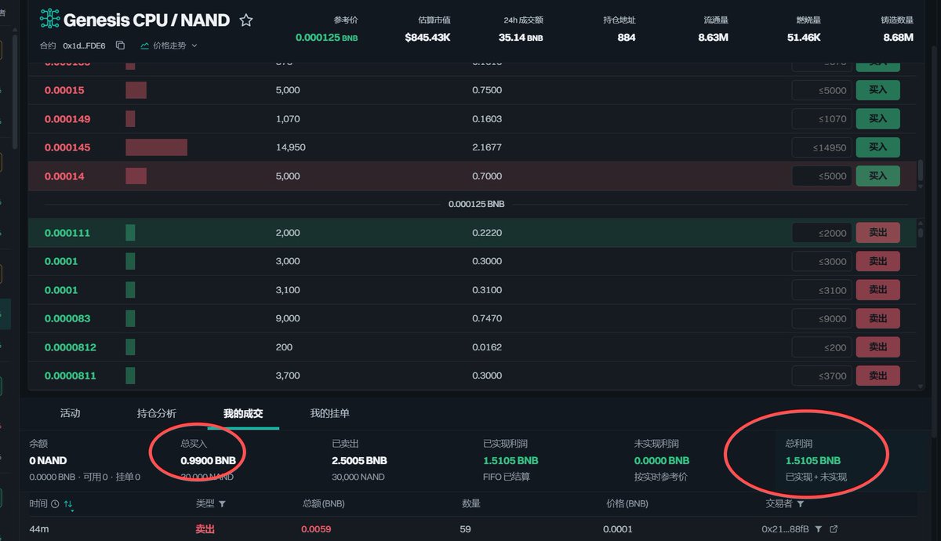Click the price trend chart icon
Image resolution: width=941 pixels, height=541 pixels.
click(x=145, y=45)
